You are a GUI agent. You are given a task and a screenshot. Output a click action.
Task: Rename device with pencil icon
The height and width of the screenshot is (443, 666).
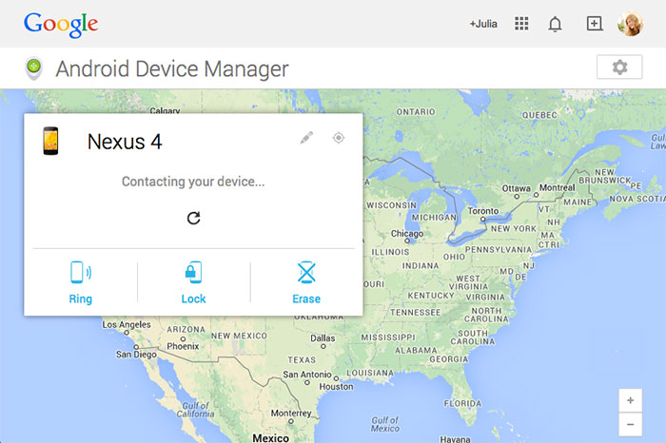(x=306, y=138)
